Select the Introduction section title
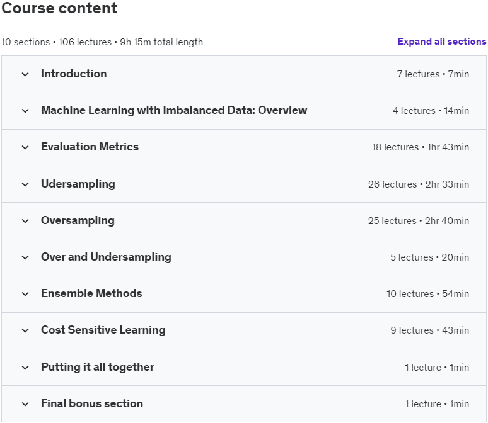488x423 pixels. click(x=74, y=74)
